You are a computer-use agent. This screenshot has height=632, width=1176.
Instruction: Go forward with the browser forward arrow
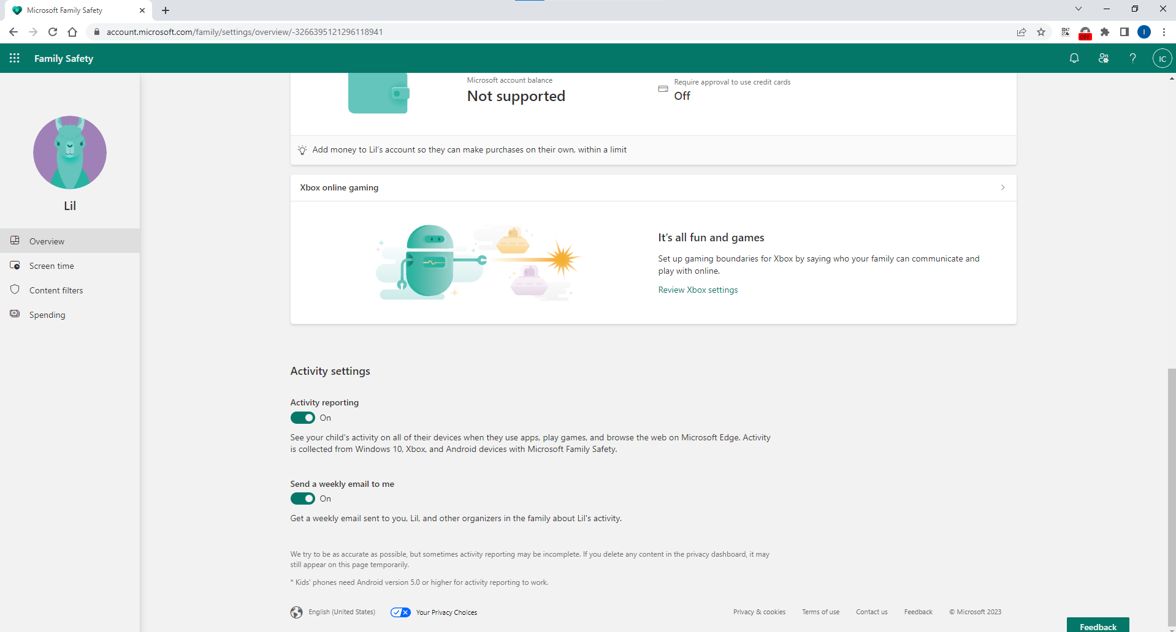[x=33, y=32]
